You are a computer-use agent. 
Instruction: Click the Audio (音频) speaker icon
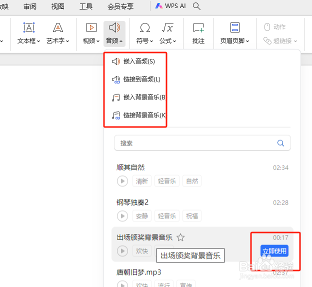(114, 27)
